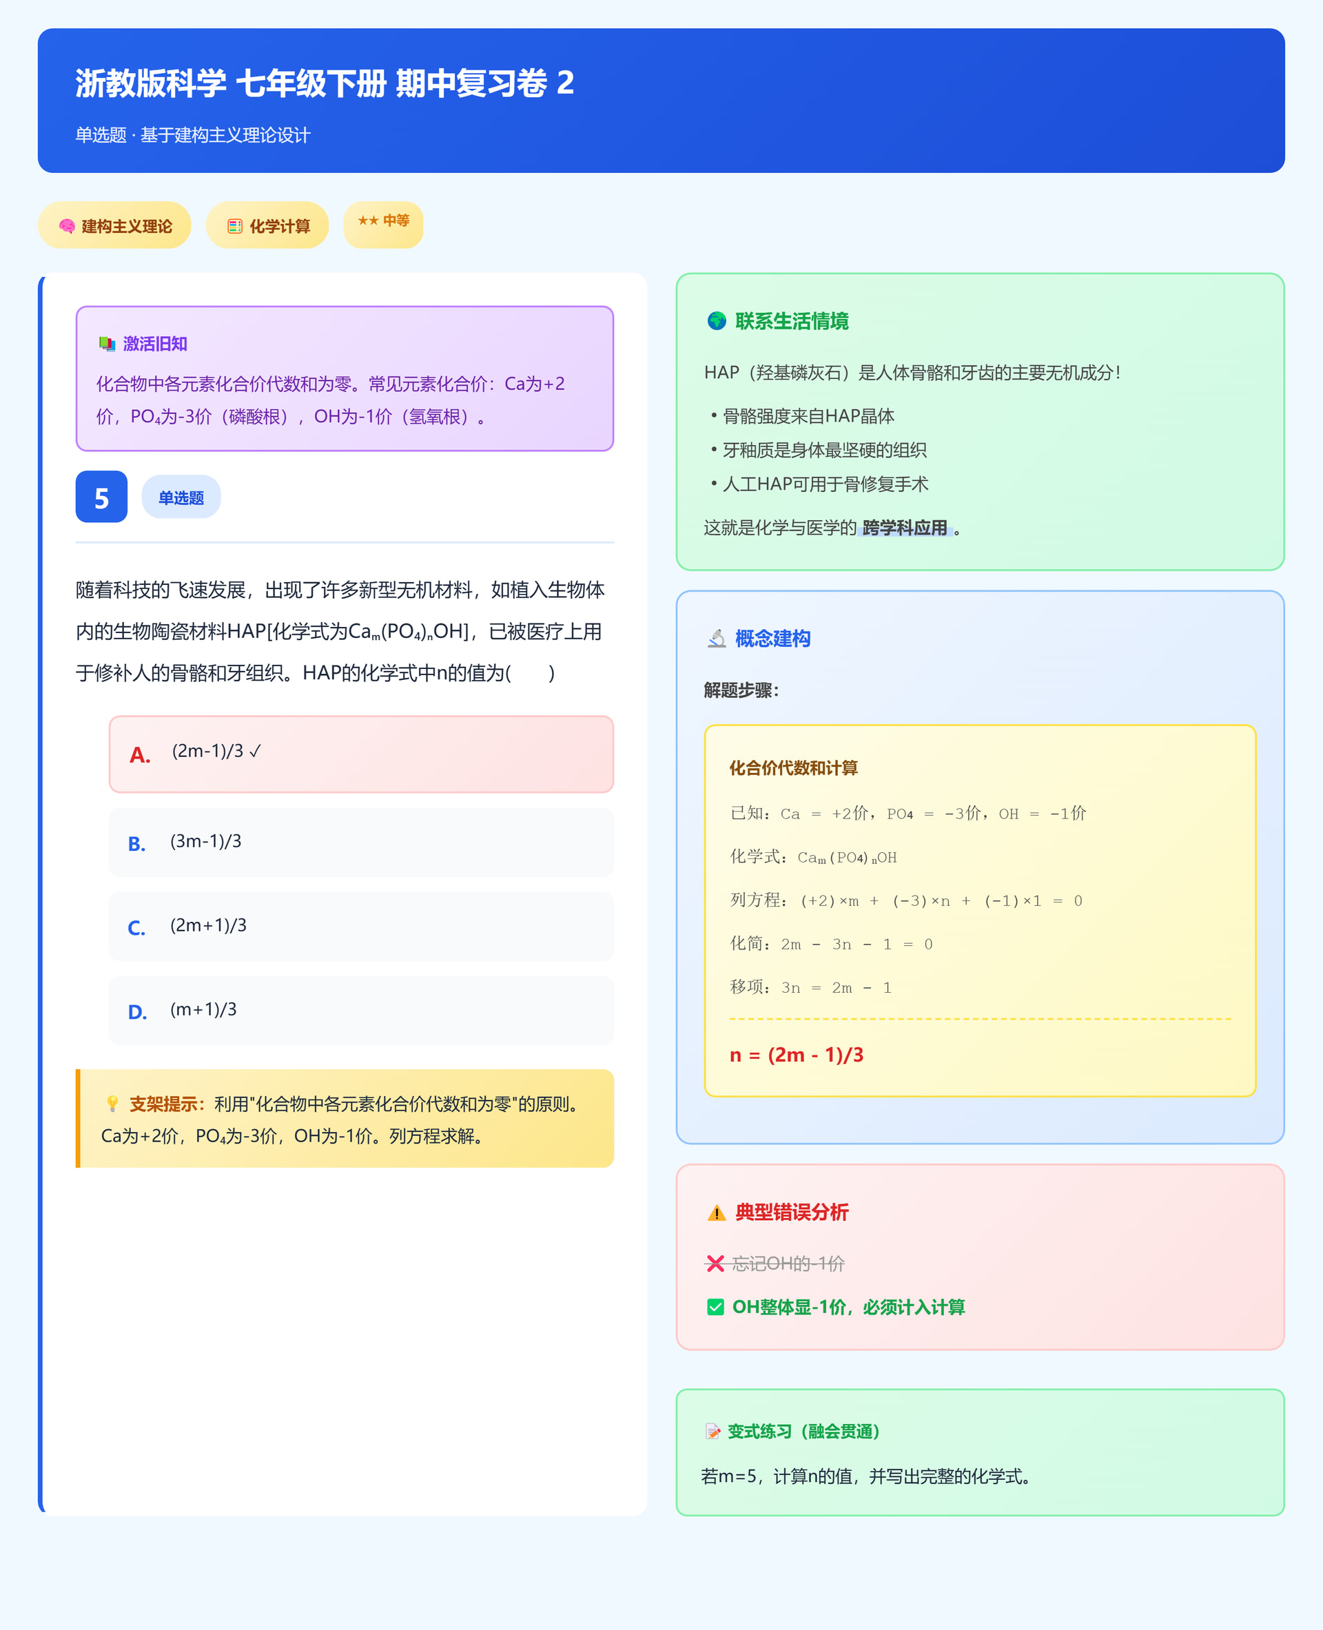
Task: Click the blue question number 5 badge
Action: (101, 497)
